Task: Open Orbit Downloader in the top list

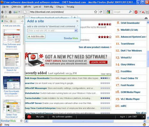Action: [x=130, y=23]
